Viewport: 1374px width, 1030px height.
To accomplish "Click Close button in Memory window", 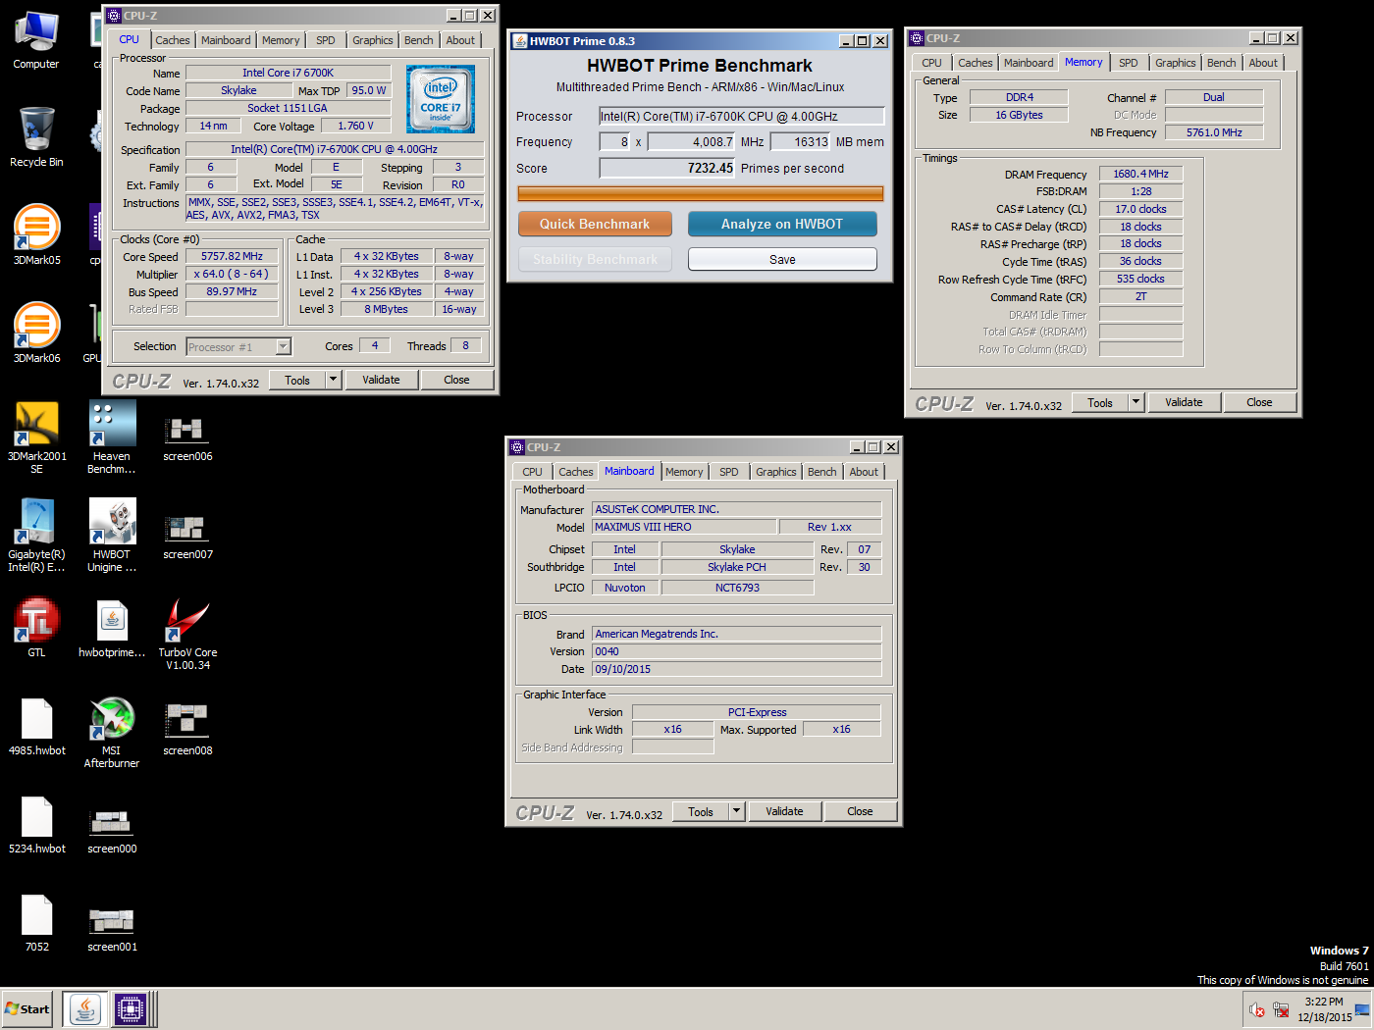I will [x=1259, y=402].
